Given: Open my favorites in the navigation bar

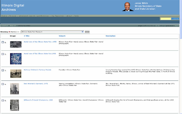Looking at the screenshot, I should point(58,16).
